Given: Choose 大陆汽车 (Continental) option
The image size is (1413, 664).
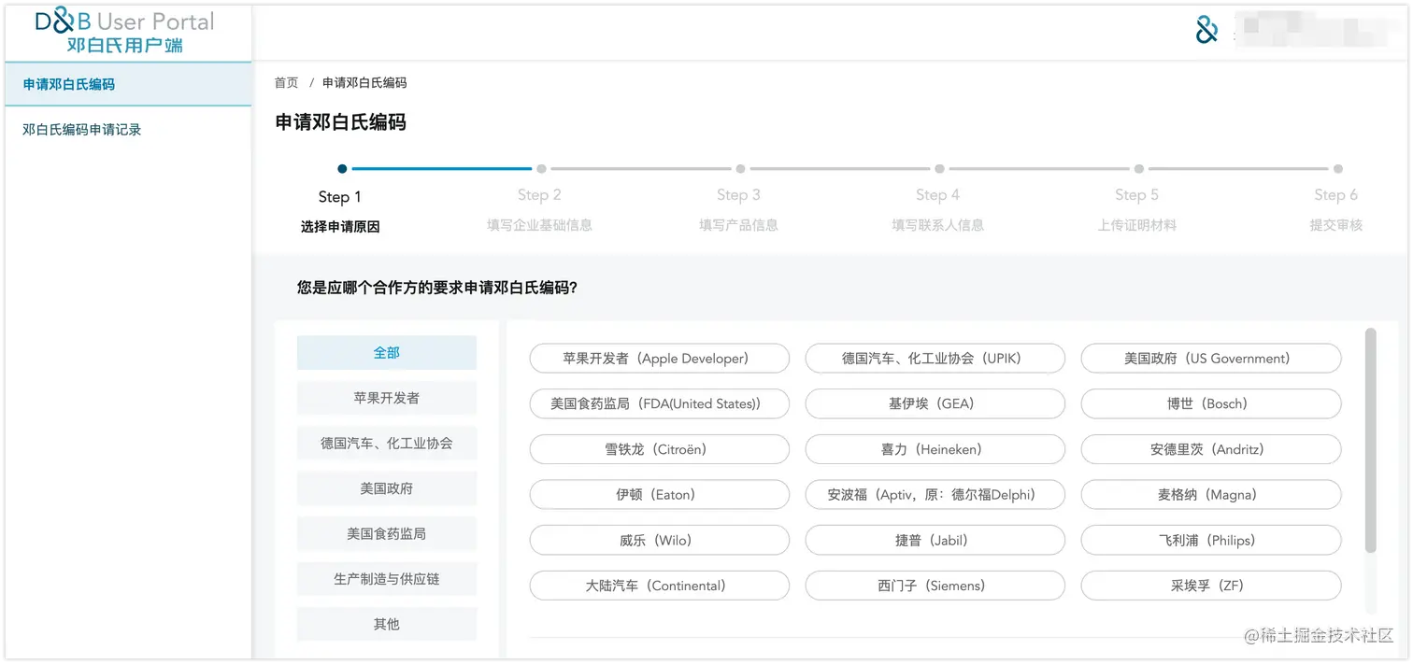Looking at the screenshot, I should [x=660, y=586].
